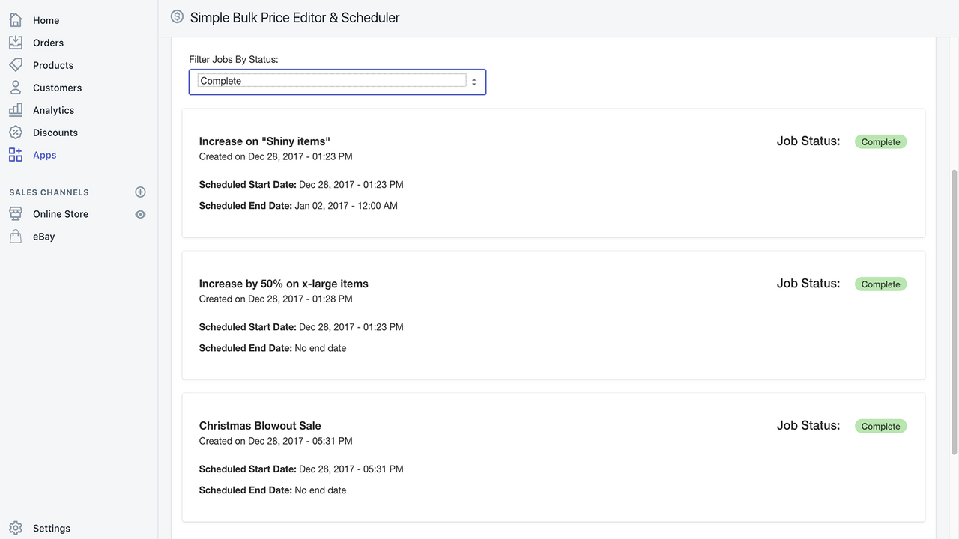Open Customers section
The height and width of the screenshot is (539, 959).
57,88
